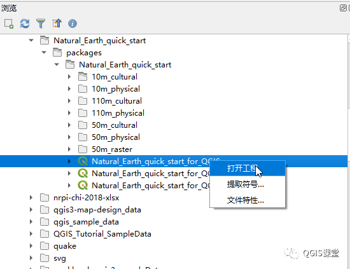Expand the 10m_physical folder
350x269 pixels.
(x=69, y=89)
